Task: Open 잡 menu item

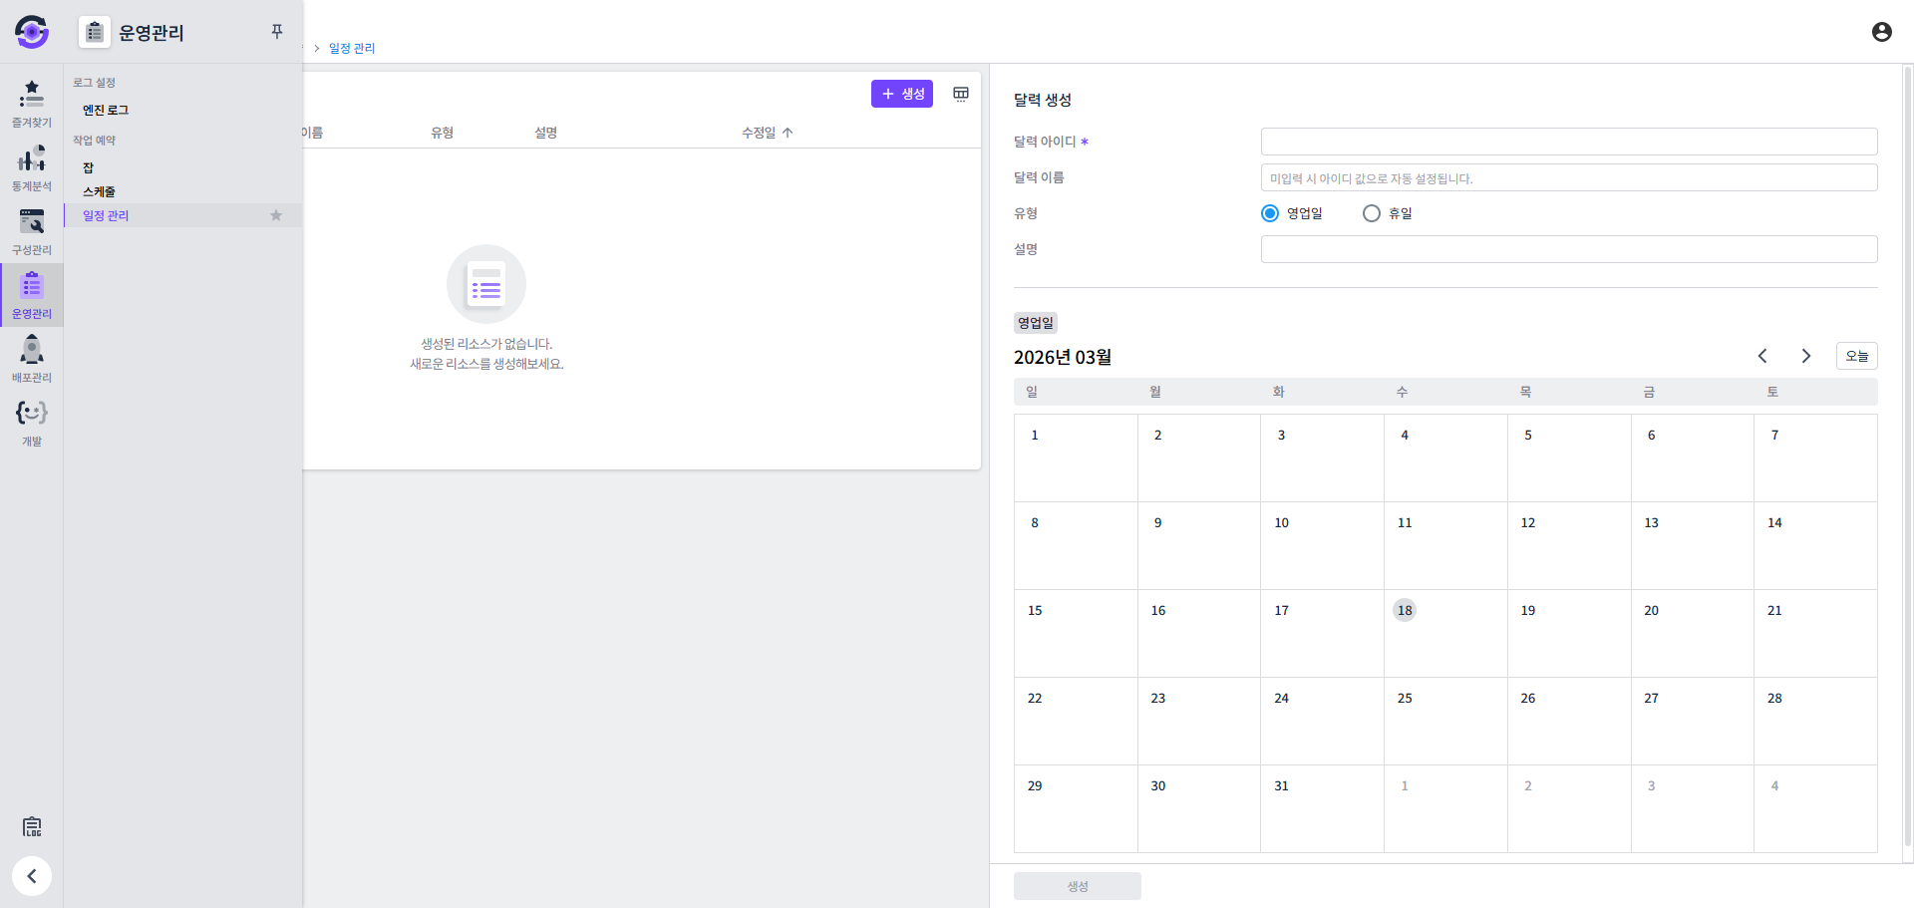Action: (88, 167)
